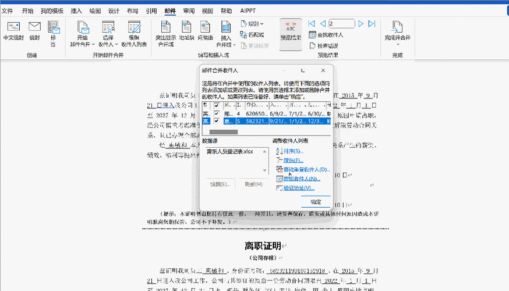Click 检查错误 in the ribbon
Screen dimensions: 509x291
coord(324,46)
